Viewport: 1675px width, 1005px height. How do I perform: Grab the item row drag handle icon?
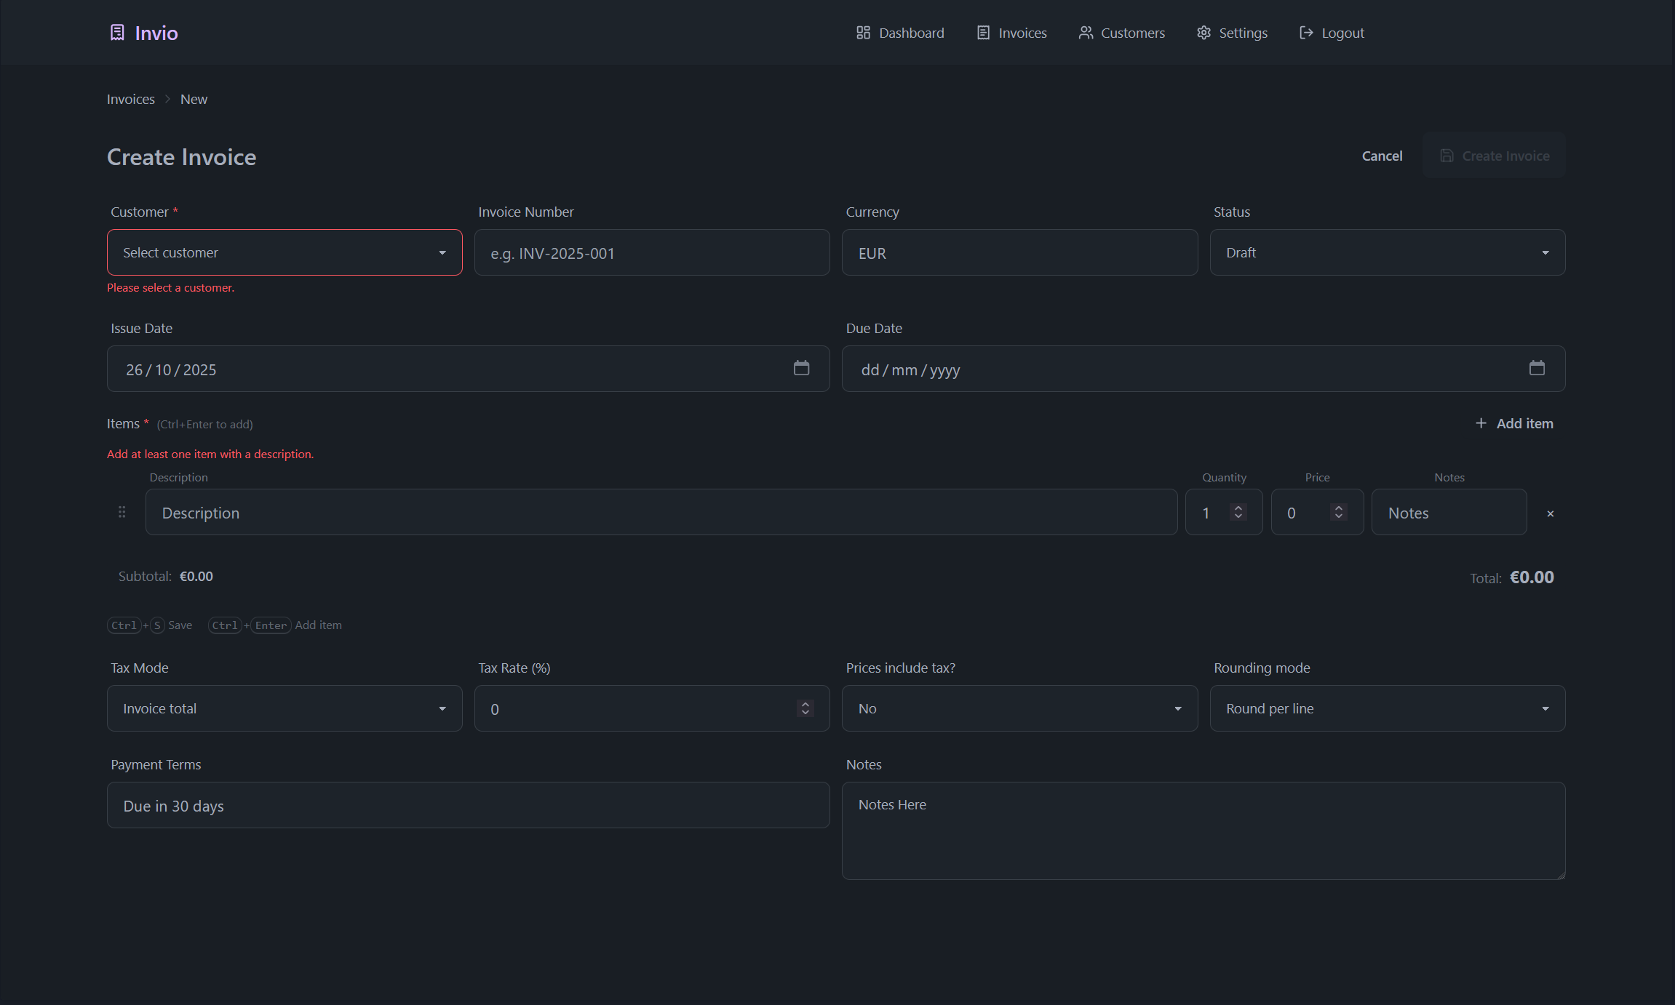point(122,512)
